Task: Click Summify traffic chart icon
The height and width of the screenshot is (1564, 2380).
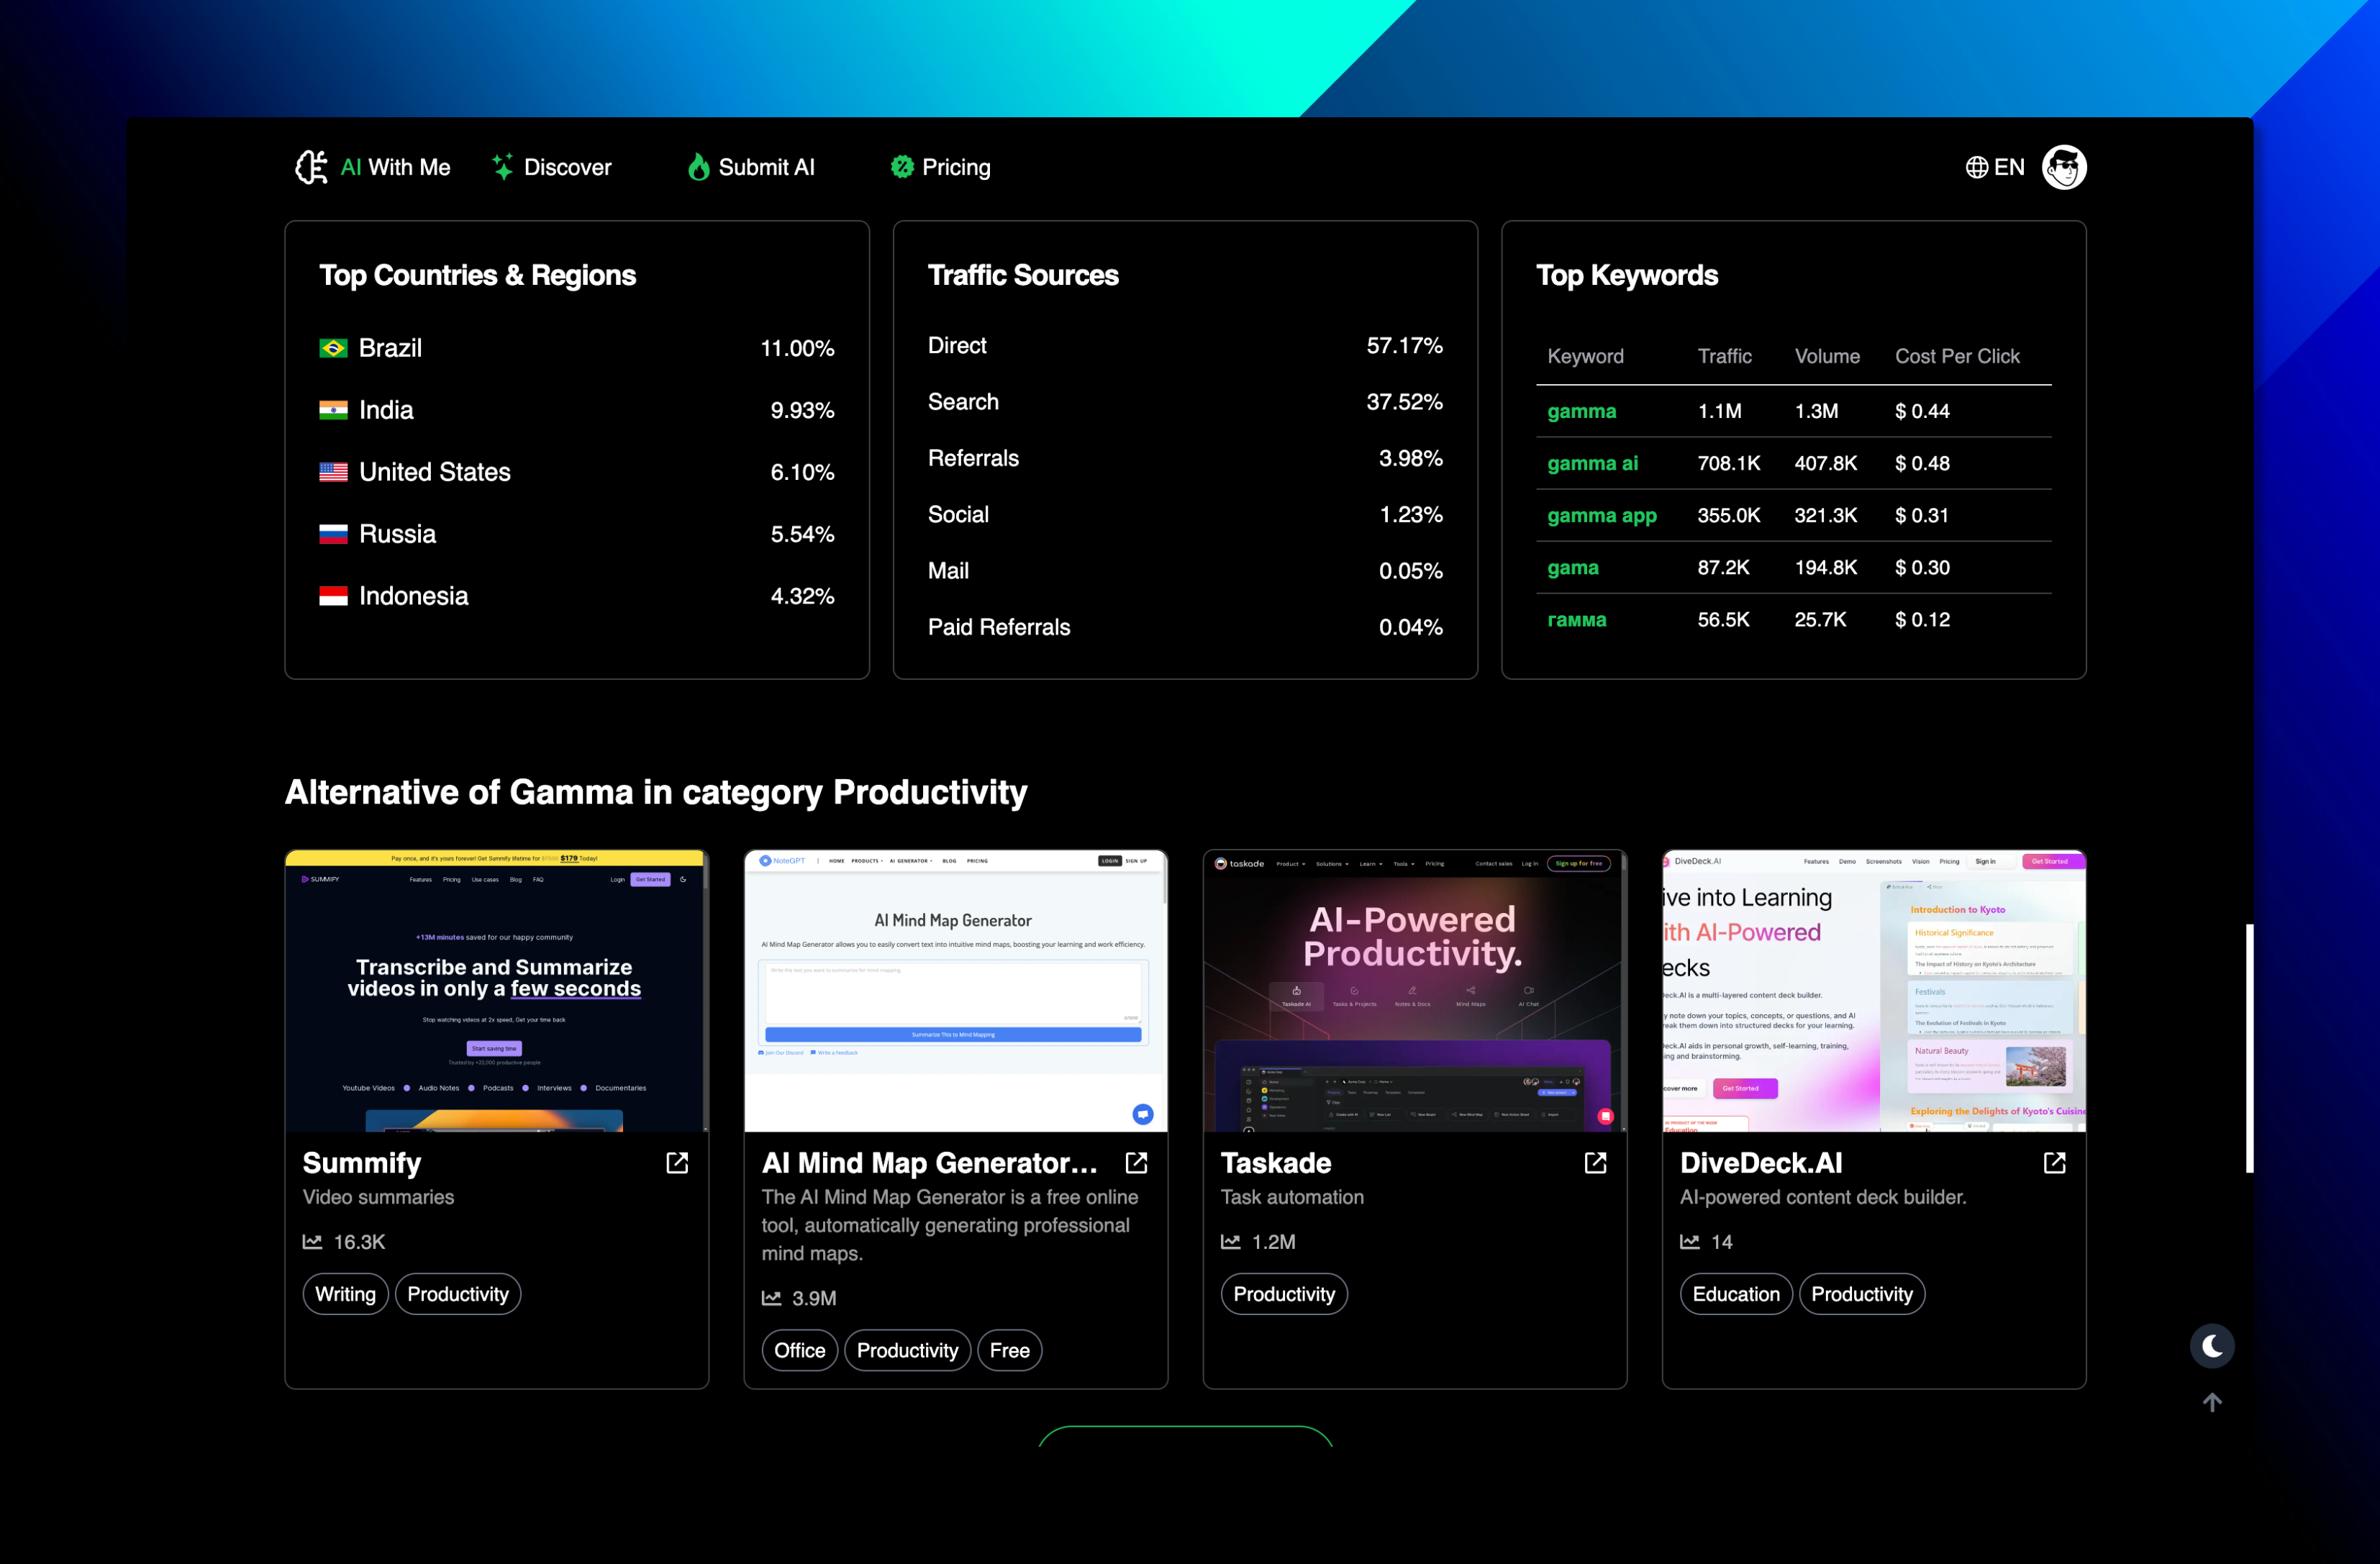Action: pyautogui.click(x=313, y=1241)
